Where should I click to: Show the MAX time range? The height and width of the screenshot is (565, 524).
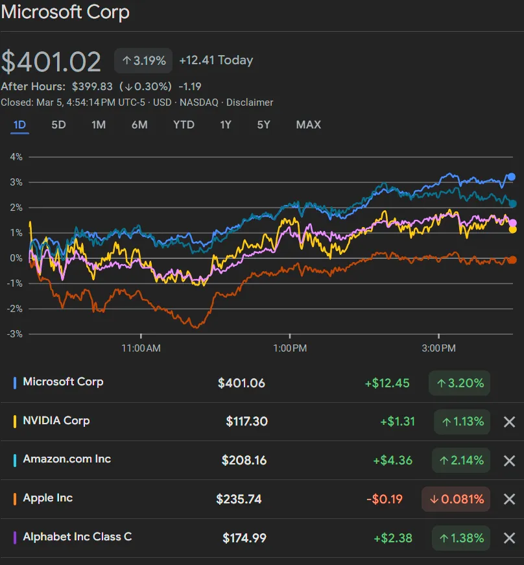[308, 125]
